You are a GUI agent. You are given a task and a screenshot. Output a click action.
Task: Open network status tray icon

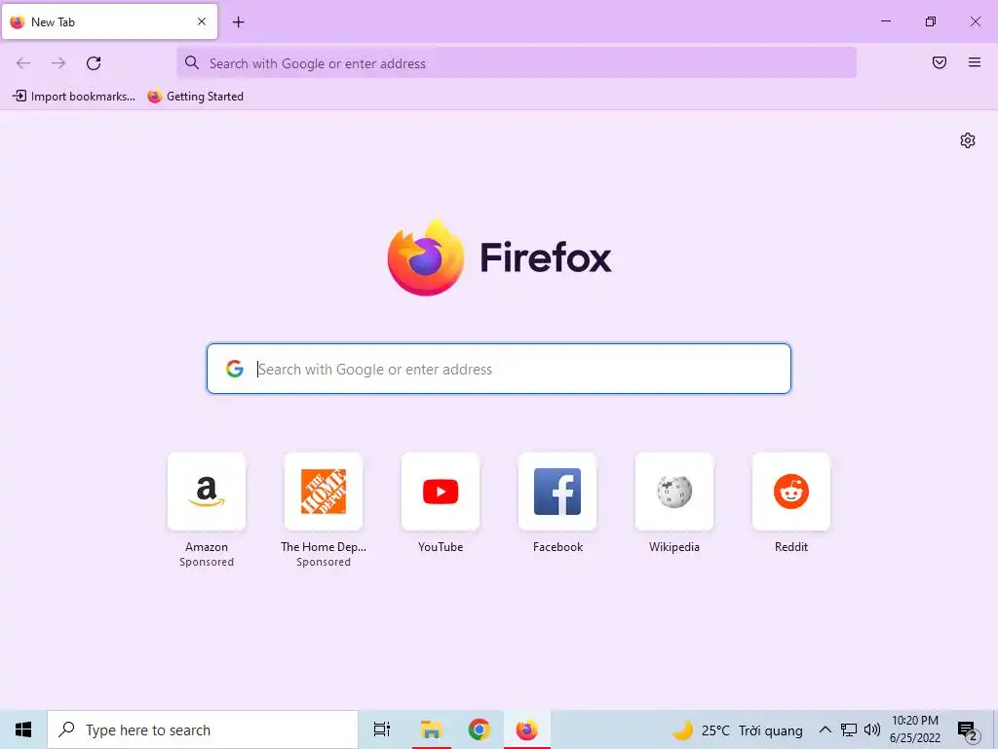849,729
